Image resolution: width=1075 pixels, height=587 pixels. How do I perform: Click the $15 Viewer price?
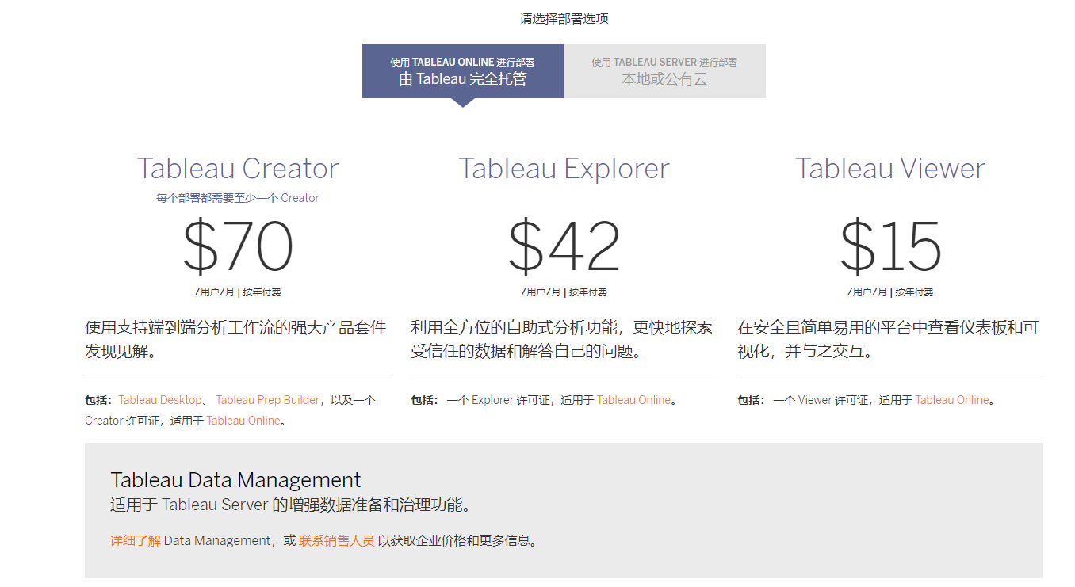click(890, 246)
